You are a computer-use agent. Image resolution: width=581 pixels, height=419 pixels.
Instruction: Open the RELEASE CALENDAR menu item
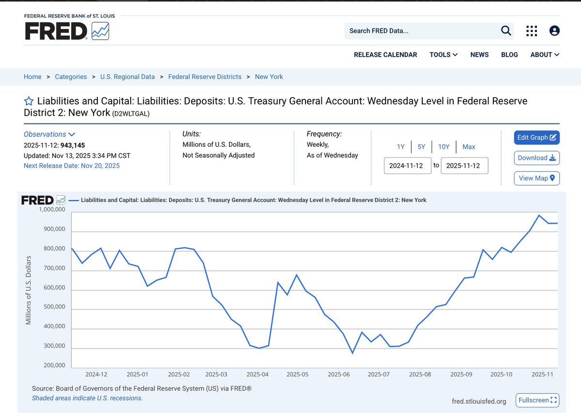click(x=385, y=55)
